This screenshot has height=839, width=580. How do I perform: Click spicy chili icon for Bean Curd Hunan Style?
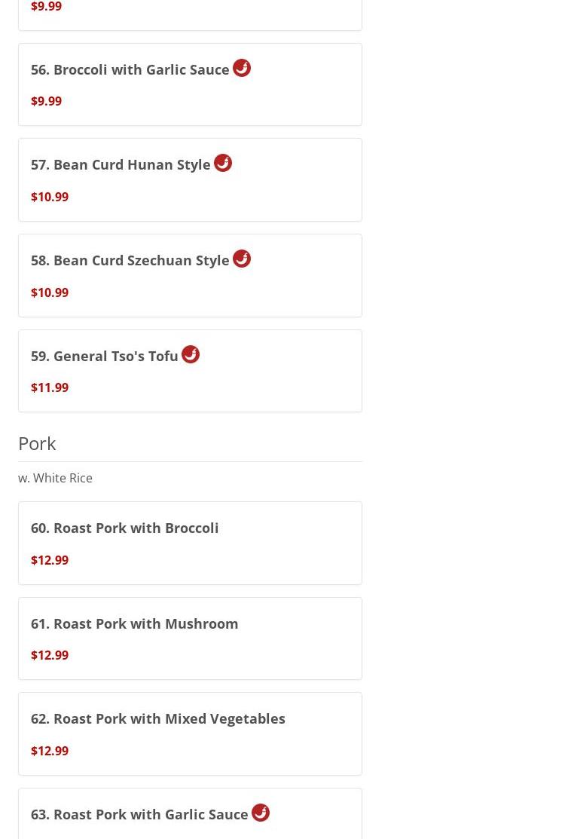click(223, 163)
